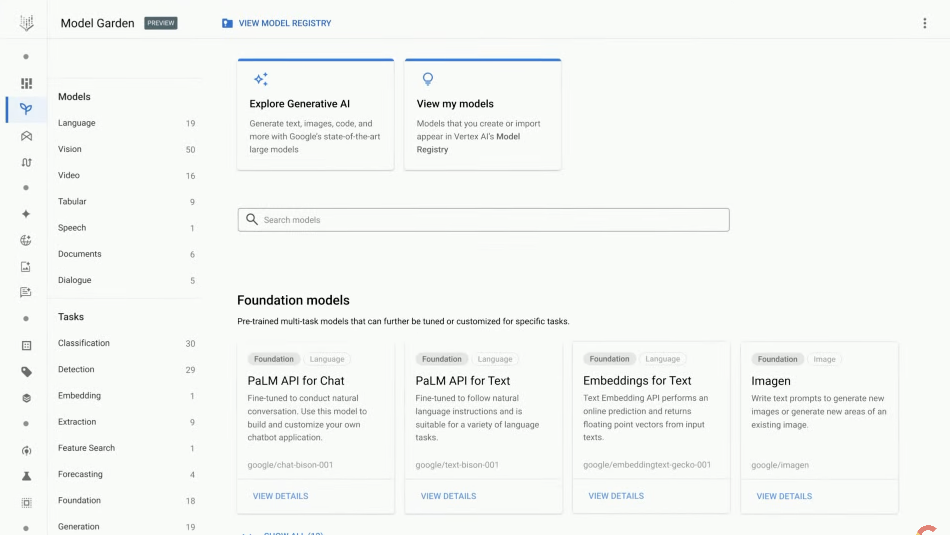950x535 pixels.
Task: Filter models by Tabular category
Action: click(72, 201)
